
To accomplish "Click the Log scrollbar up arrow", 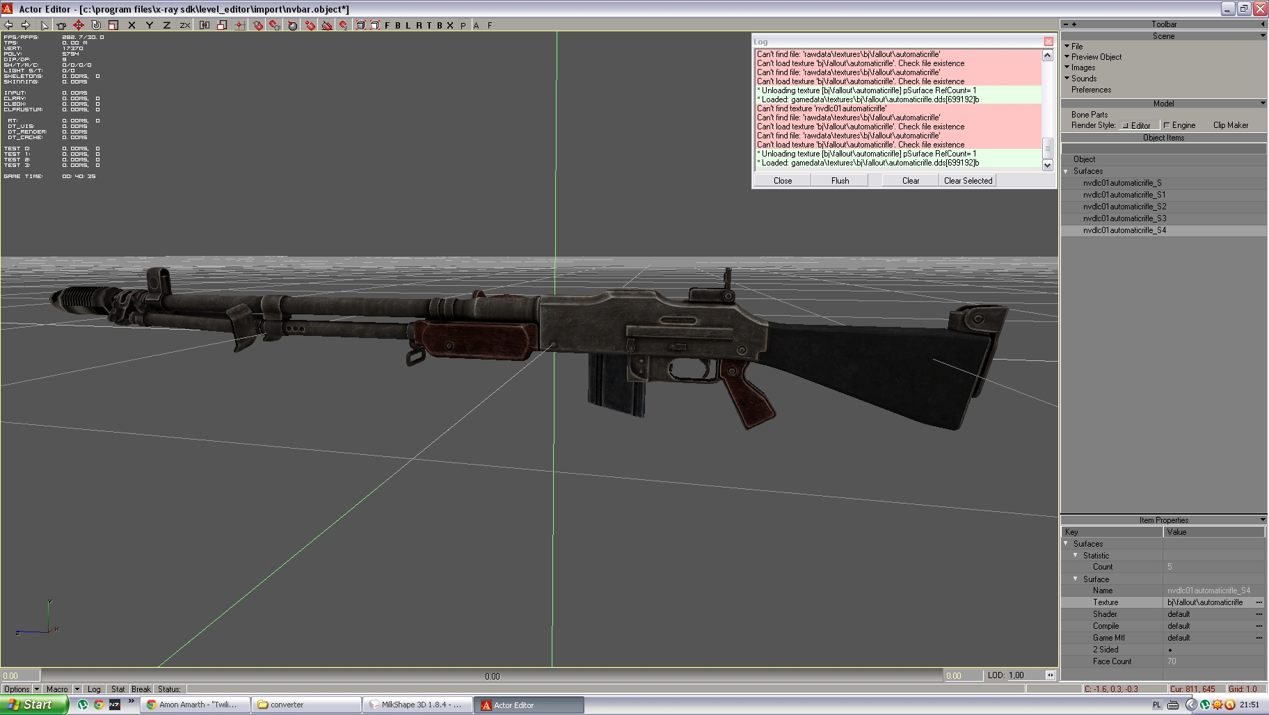I will (1048, 55).
